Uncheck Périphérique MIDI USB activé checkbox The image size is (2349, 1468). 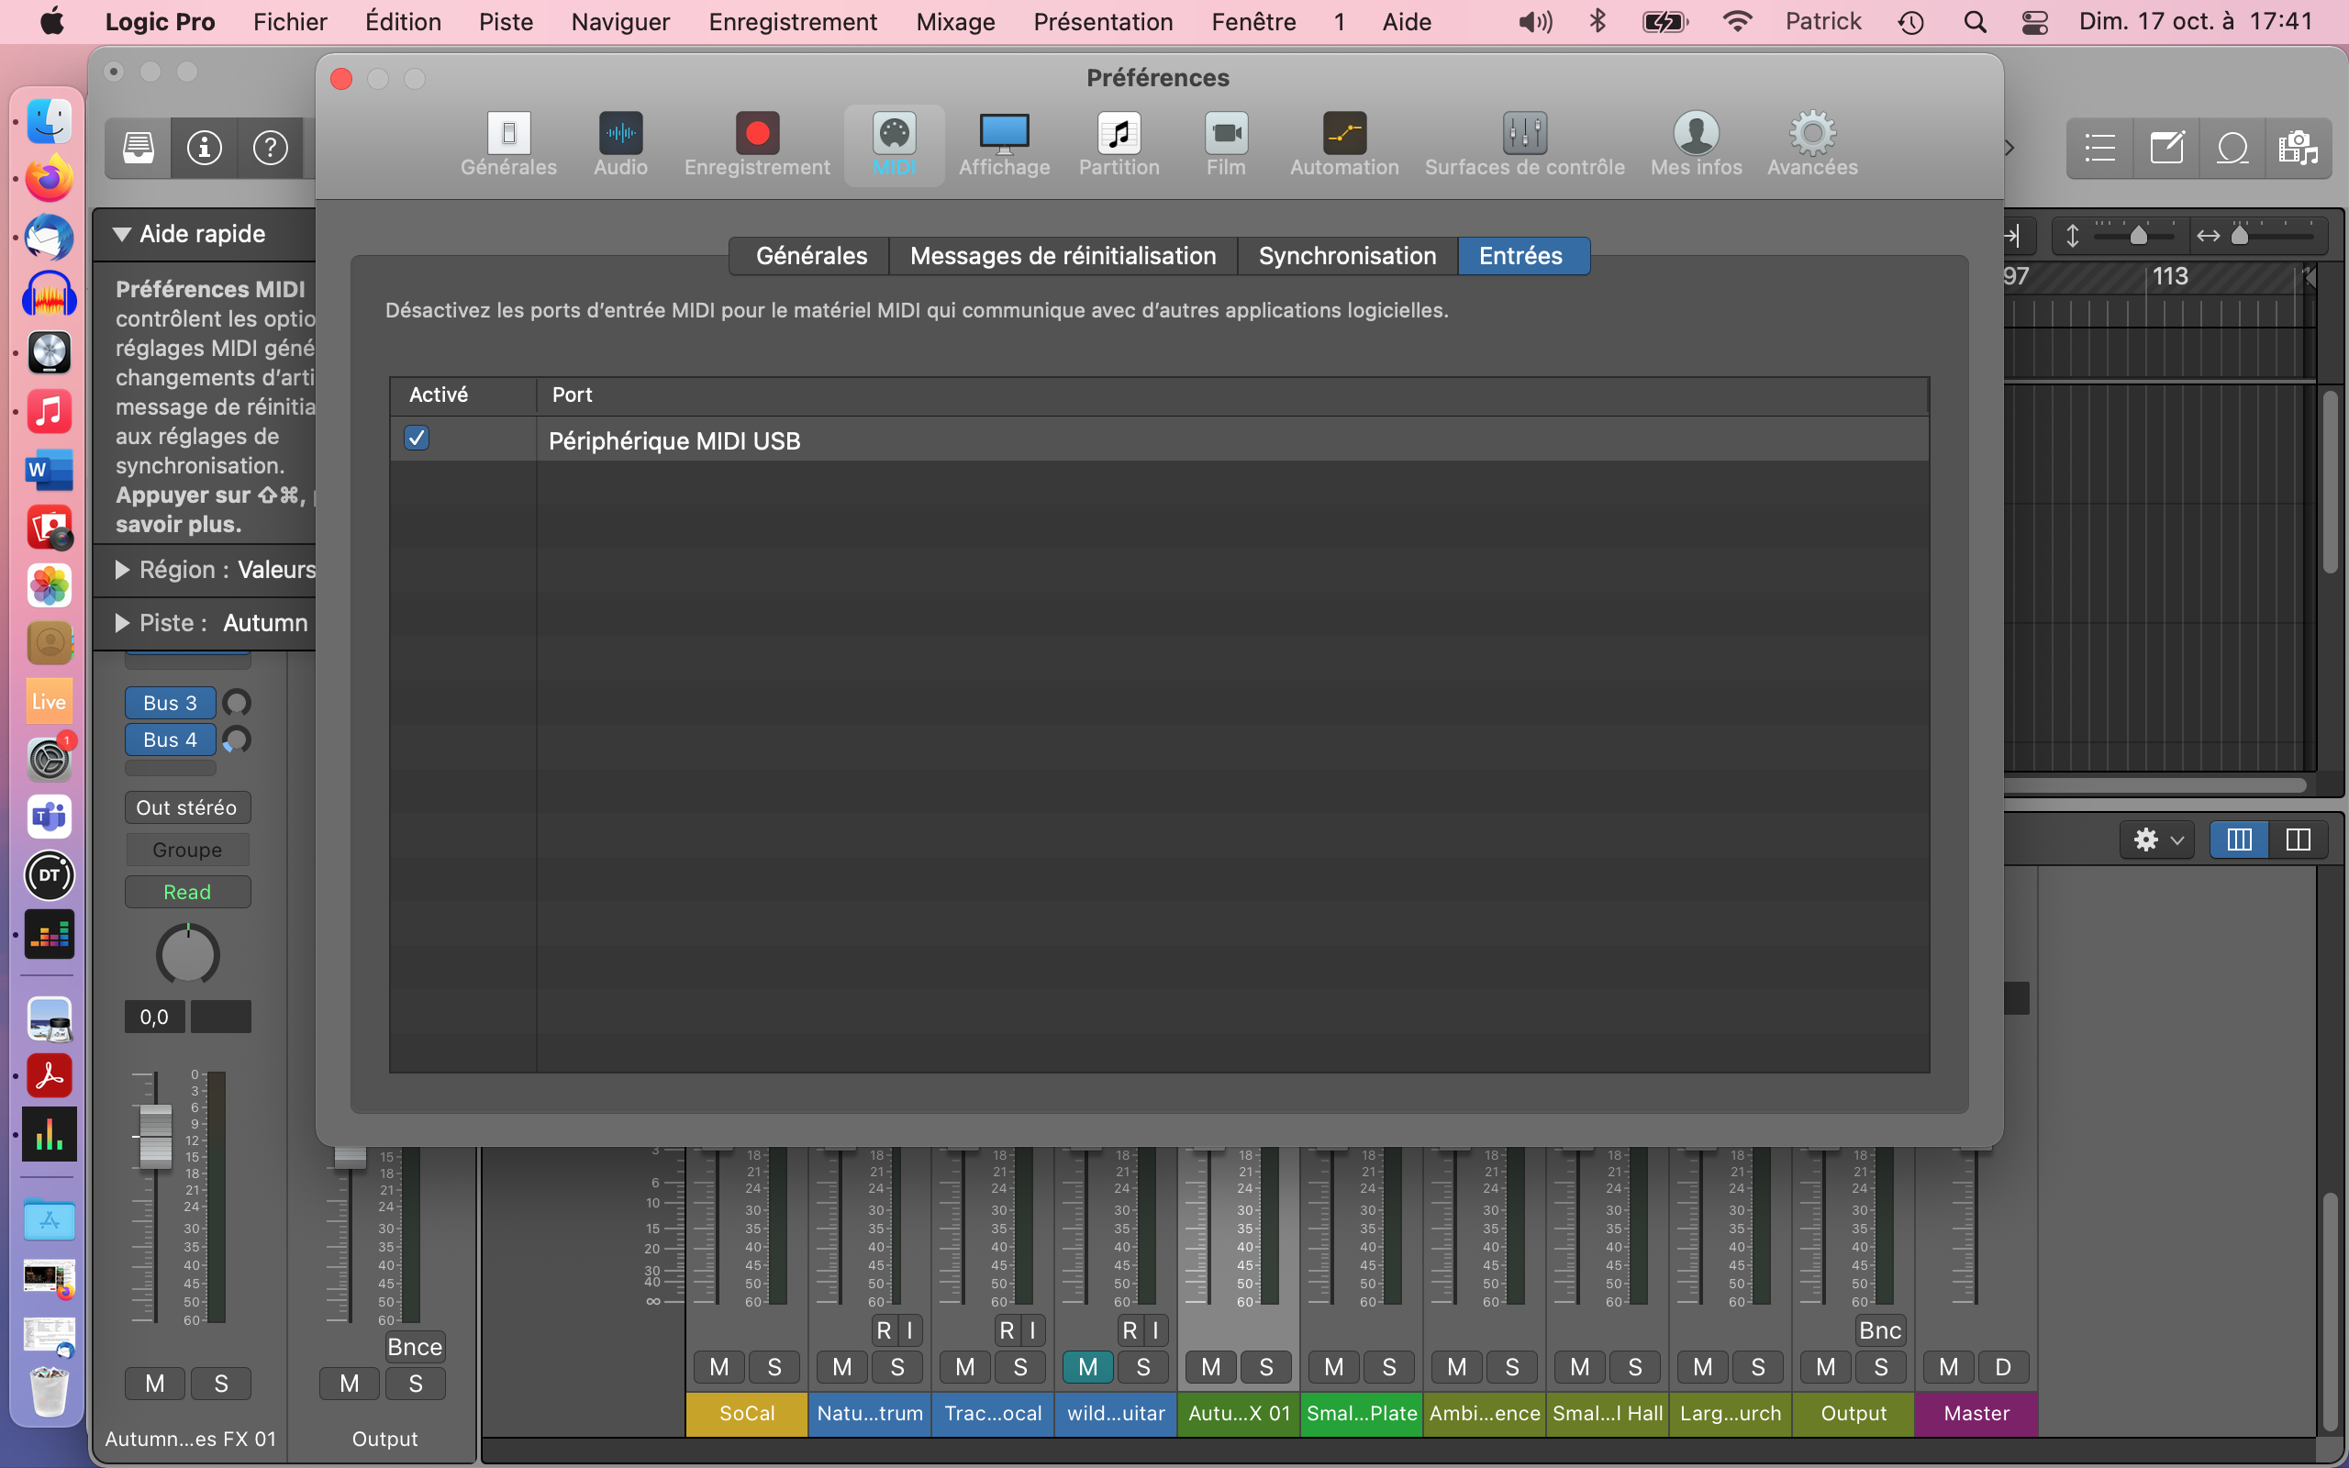[x=417, y=438]
